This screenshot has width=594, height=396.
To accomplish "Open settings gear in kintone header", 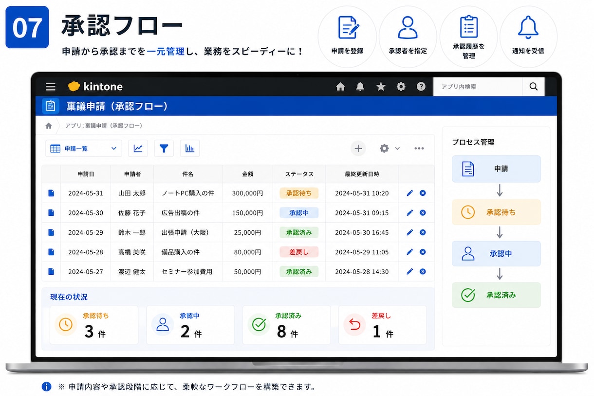I will (401, 87).
